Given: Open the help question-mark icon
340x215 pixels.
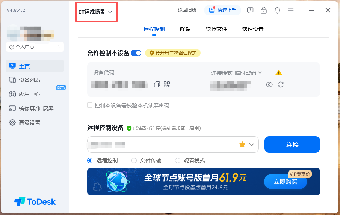Looking at the screenshot, I should coord(250,10).
